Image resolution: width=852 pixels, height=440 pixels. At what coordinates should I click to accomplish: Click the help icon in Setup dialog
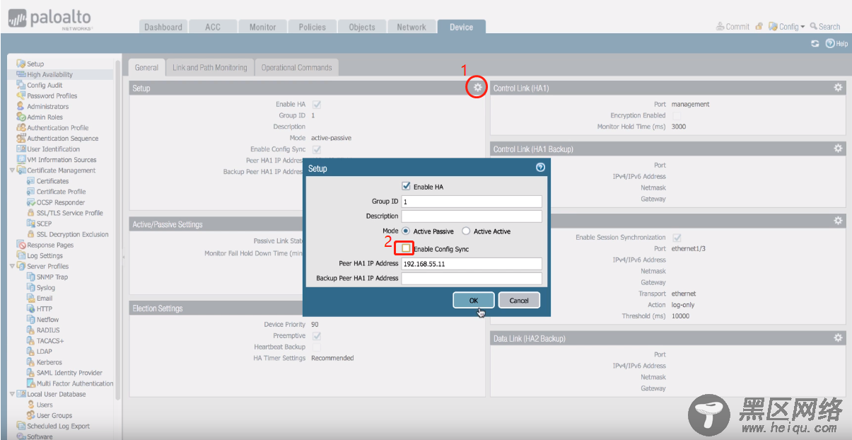[x=541, y=168]
